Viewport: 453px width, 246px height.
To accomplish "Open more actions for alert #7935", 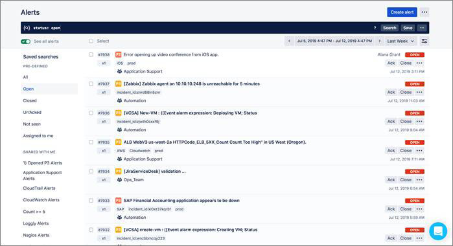I will click(419, 150).
